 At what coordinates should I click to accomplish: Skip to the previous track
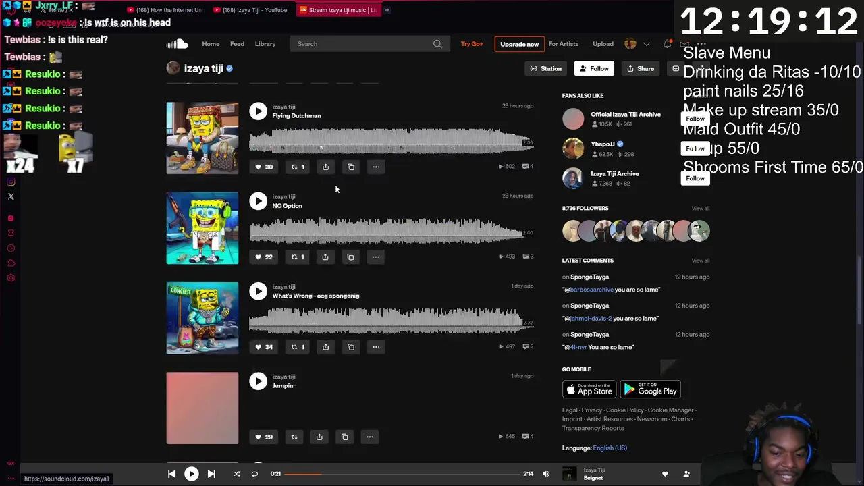click(171, 474)
